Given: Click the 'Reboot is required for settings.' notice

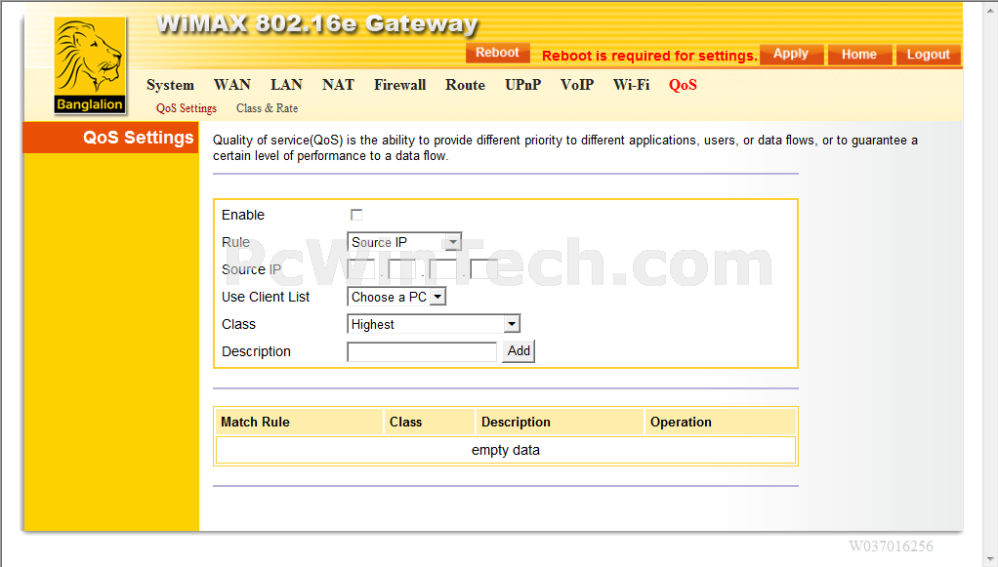Looking at the screenshot, I should coord(649,56).
